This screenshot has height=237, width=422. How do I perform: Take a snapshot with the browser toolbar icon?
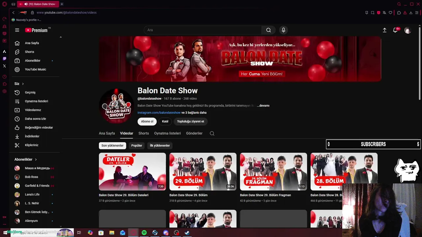coord(373,13)
